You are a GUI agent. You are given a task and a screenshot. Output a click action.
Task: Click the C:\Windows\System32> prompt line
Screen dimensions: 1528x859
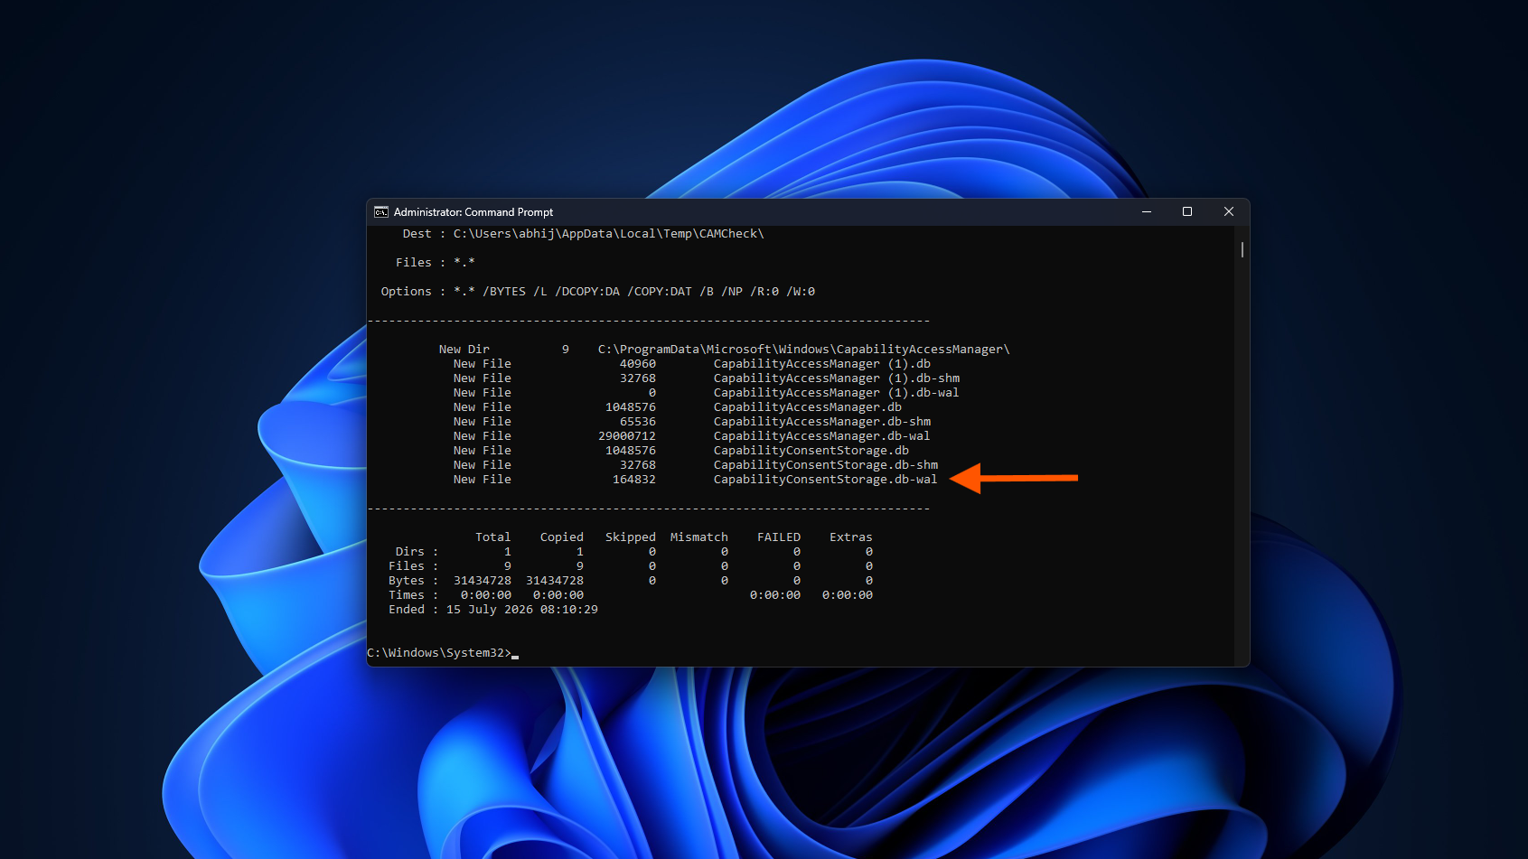(443, 653)
